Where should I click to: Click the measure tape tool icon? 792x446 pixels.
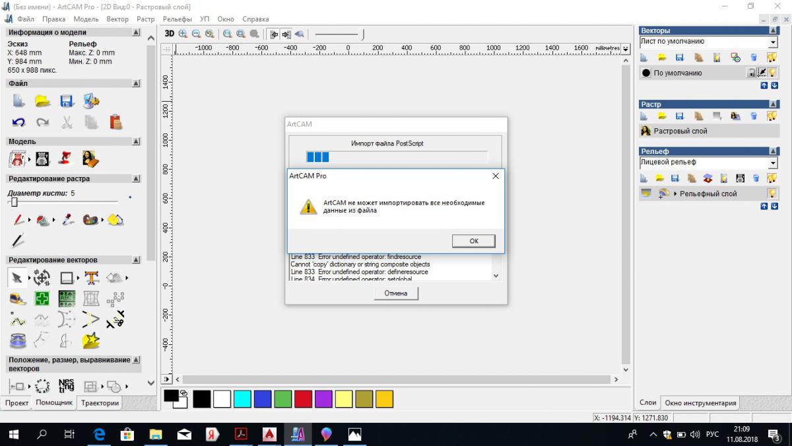[x=18, y=299]
